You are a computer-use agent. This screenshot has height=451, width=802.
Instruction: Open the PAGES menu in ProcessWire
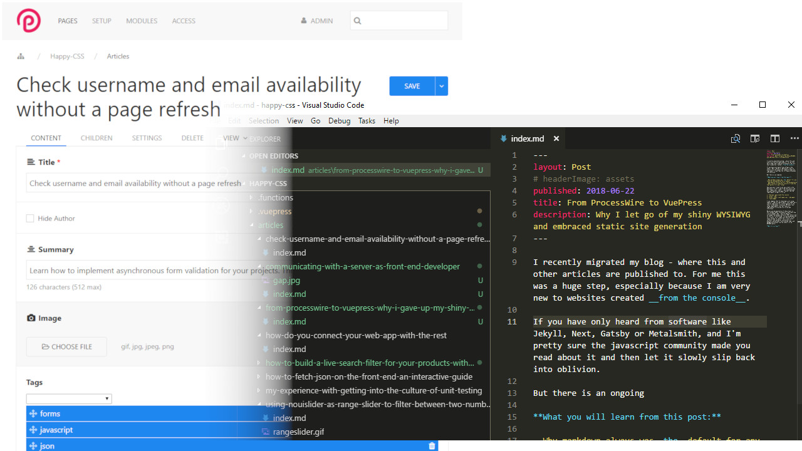68,21
